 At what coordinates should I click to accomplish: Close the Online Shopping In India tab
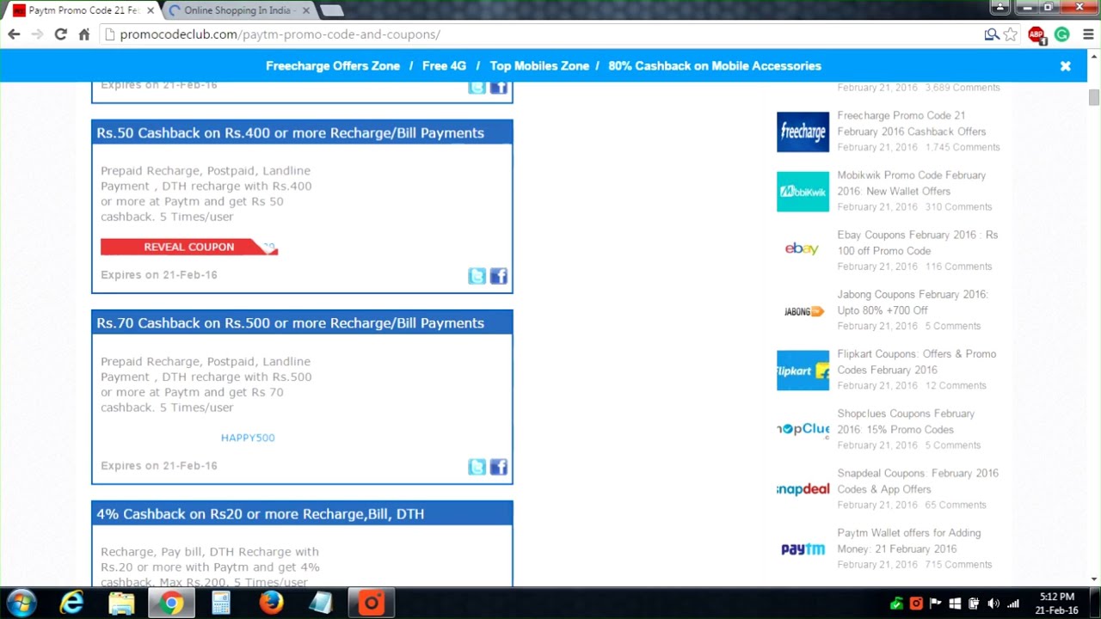tap(305, 10)
